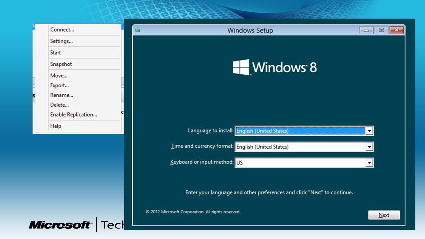
Task: Click Delete... in the context menu
Action: (x=59, y=105)
